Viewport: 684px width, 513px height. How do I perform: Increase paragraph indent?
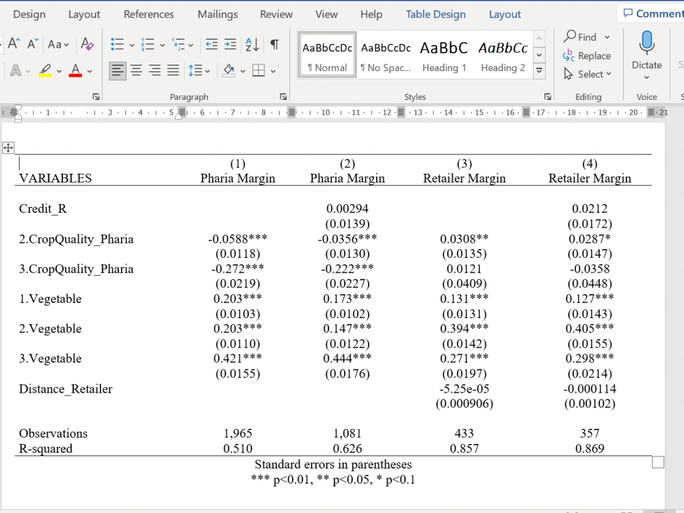click(230, 44)
